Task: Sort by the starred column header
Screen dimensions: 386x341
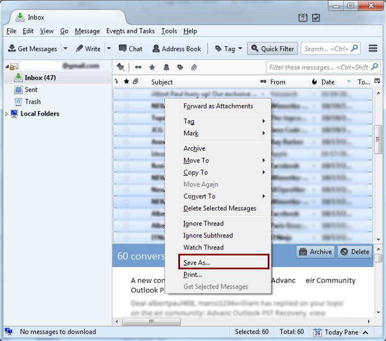Action: (126, 81)
